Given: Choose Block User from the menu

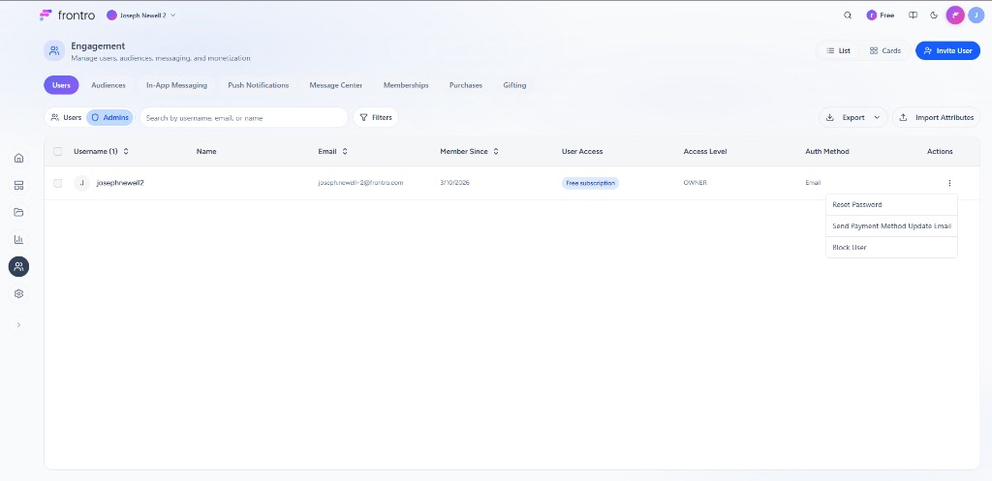Looking at the screenshot, I should 891,247.
